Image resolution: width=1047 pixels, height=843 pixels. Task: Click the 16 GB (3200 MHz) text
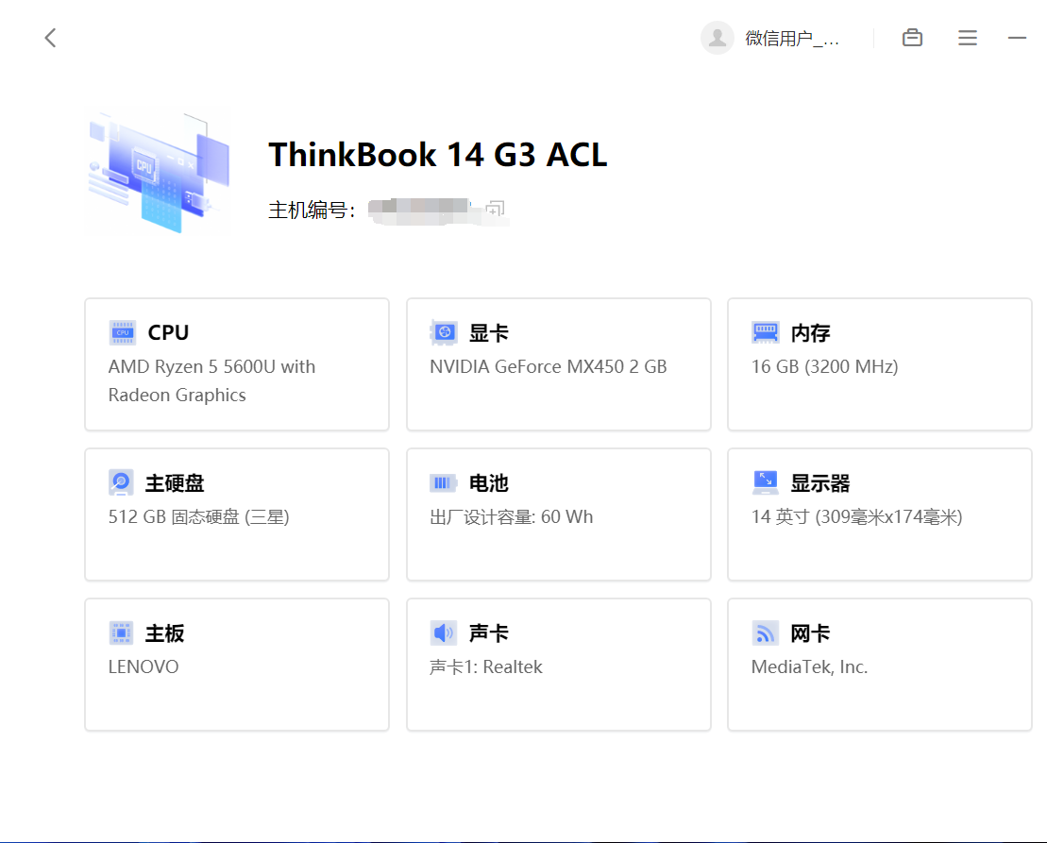[824, 366]
